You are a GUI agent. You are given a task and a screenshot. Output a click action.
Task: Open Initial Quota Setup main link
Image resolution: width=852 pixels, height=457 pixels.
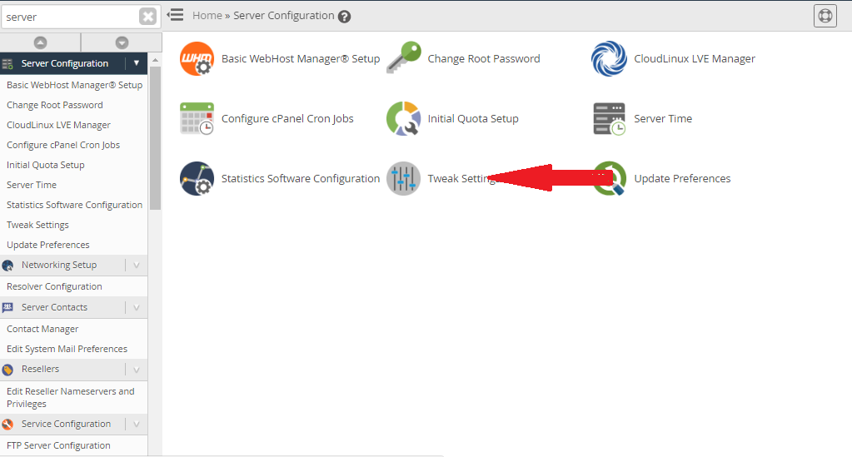[473, 118]
